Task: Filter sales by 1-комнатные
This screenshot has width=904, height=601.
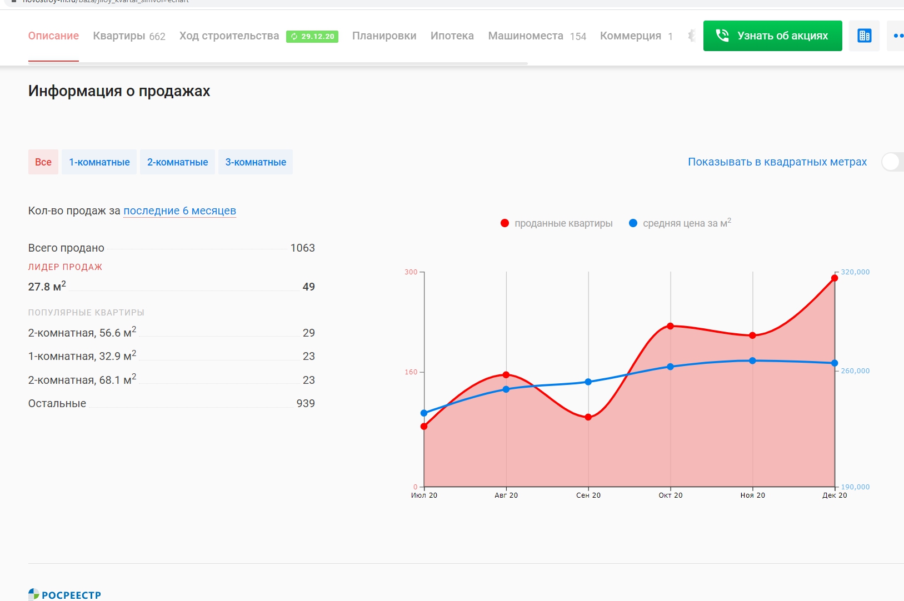Action: point(99,162)
